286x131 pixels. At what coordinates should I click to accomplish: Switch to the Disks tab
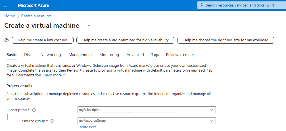[29, 55]
